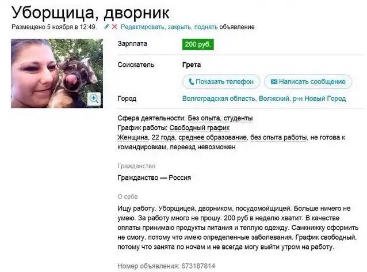Open the profile photo thumbnail

(x=57, y=74)
